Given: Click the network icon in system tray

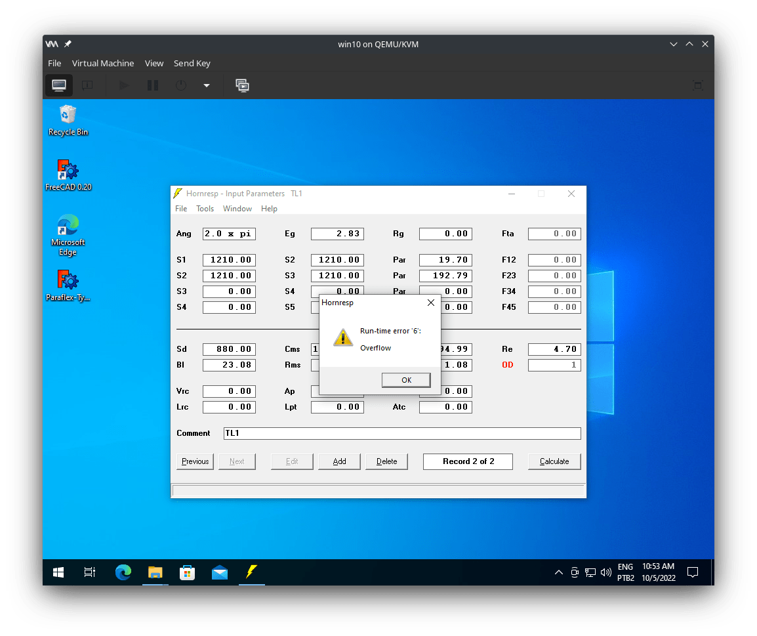Looking at the screenshot, I should tap(590, 572).
